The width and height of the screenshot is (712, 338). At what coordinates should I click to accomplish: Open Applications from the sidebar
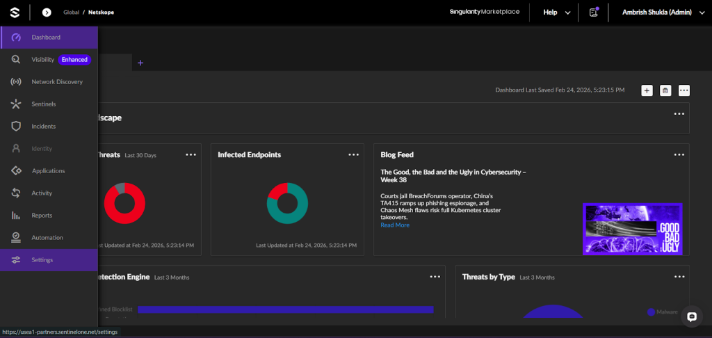(49, 171)
